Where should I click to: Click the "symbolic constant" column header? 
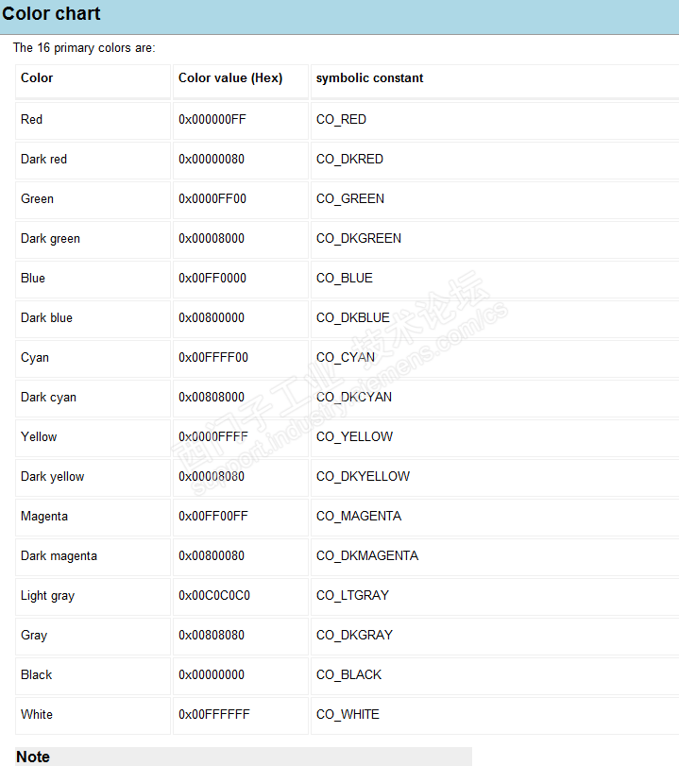pyautogui.click(x=369, y=78)
